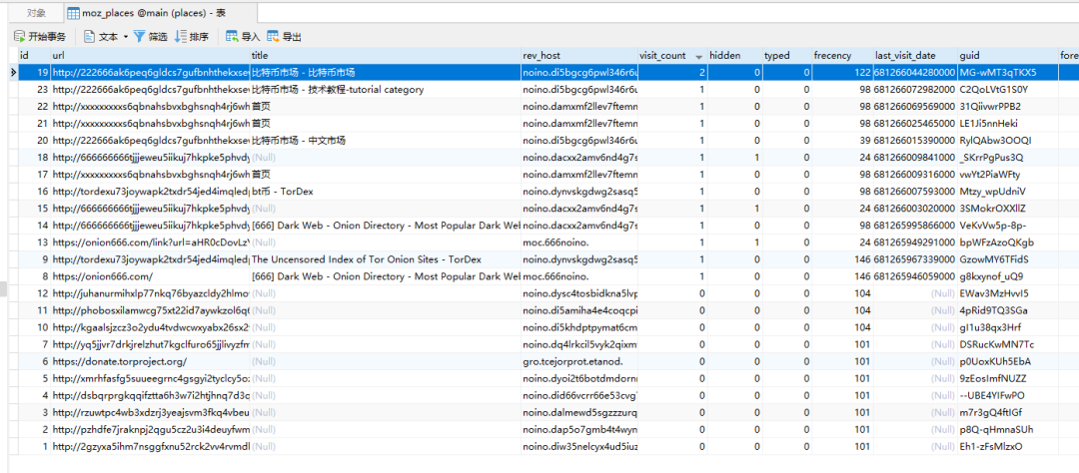Select visit_count cell '2' in row 19

[x=671, y=72]
